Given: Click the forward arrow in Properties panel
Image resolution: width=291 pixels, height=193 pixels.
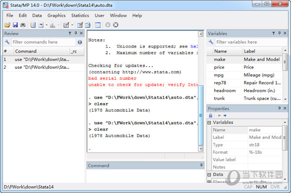Looking at the screenshot, I should (x=225, y=116).
